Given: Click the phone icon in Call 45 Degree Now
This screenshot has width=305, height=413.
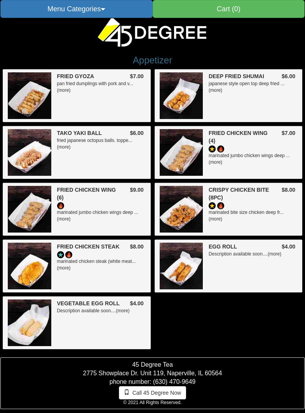Looking at the screenshot, I should click(127, 392).
